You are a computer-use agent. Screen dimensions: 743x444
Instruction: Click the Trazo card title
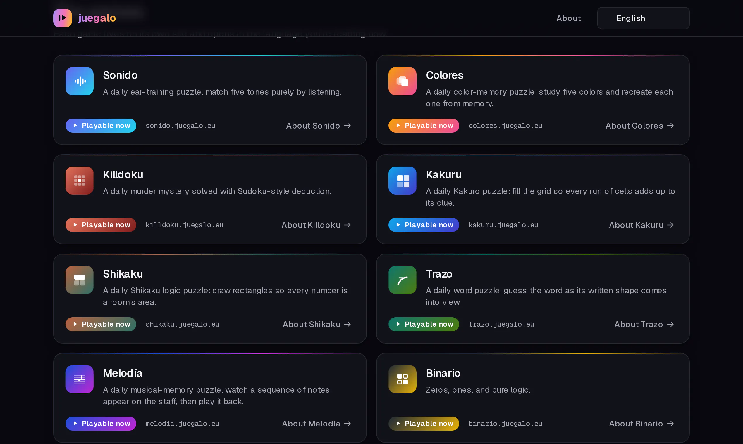439,274
